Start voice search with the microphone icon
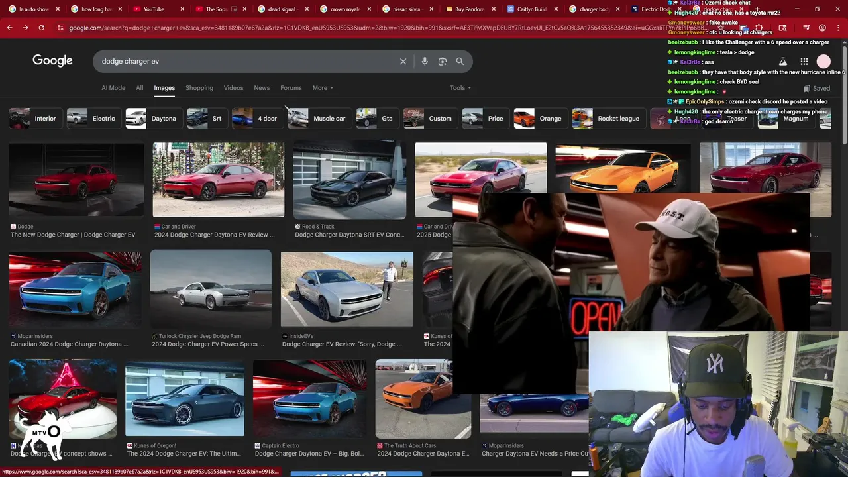Image resolution: width=848 pixels, height=477 pixels. coord(425,61)
